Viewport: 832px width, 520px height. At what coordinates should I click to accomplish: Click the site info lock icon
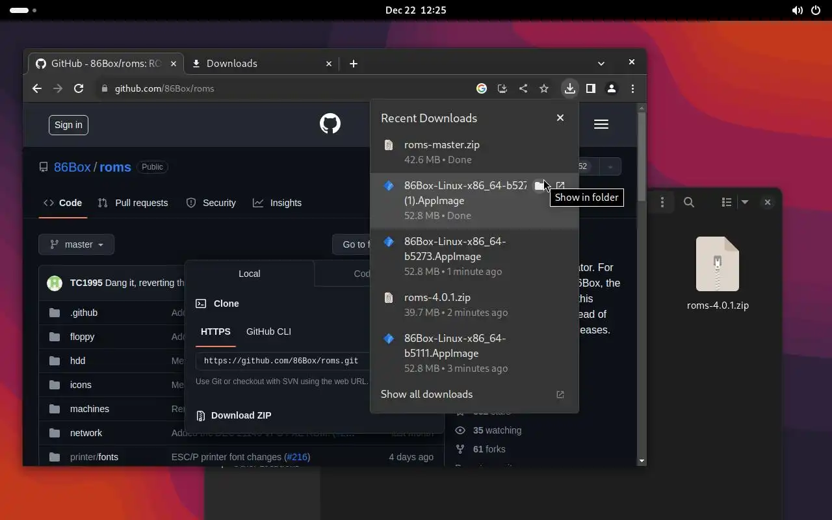coord(104,88)
